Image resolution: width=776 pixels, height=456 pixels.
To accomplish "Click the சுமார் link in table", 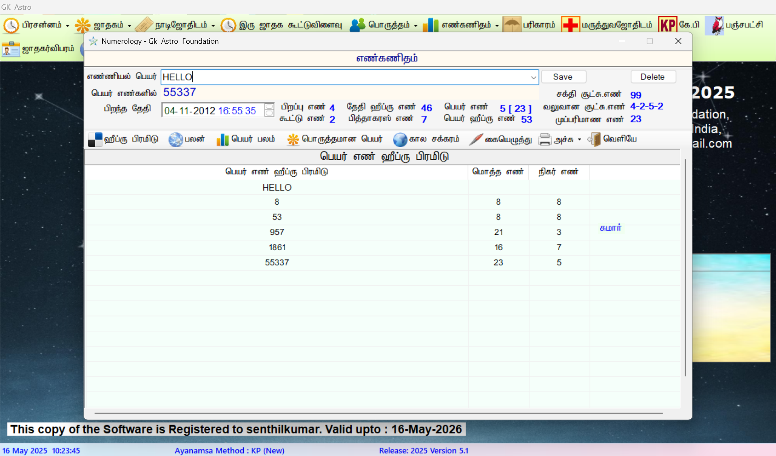I will pyautogui.click(x=611, y=228).
